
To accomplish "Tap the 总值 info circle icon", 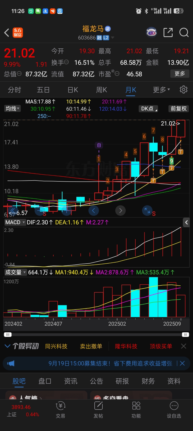I will click(19, 73).
